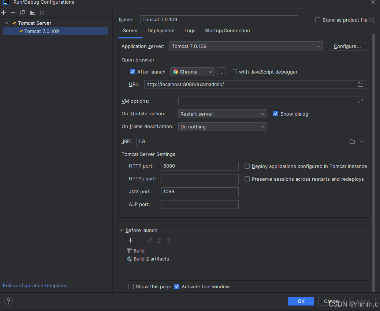The image size is (380, 311).
Task: Toggle Show dialog checkbox
Action: click(x=276, y=114)
